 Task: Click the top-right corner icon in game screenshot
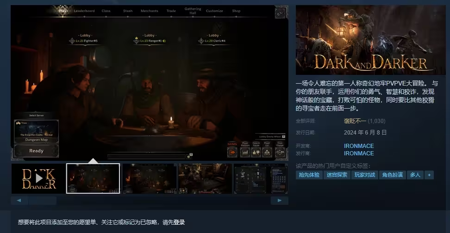tap(280, 13)
